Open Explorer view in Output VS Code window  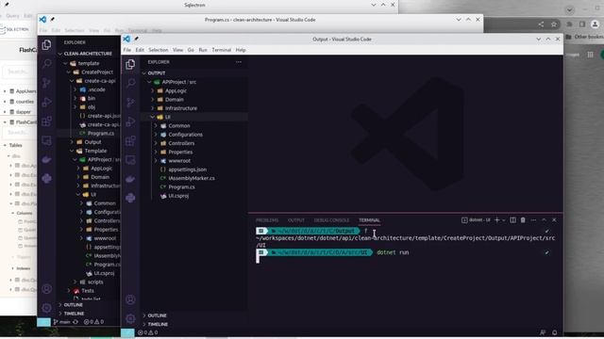[130, 64]
